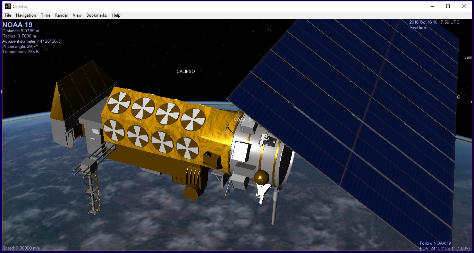Viewport: 474px width, 253px height.
Task: Click the Celestia app icon in title bar
Action: coord(8,6)
